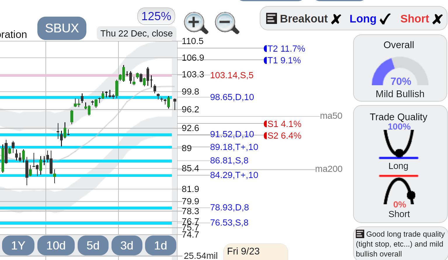Switch chart to 10d timeframe
Screen dimensions: 448x260
click(56, 245)
